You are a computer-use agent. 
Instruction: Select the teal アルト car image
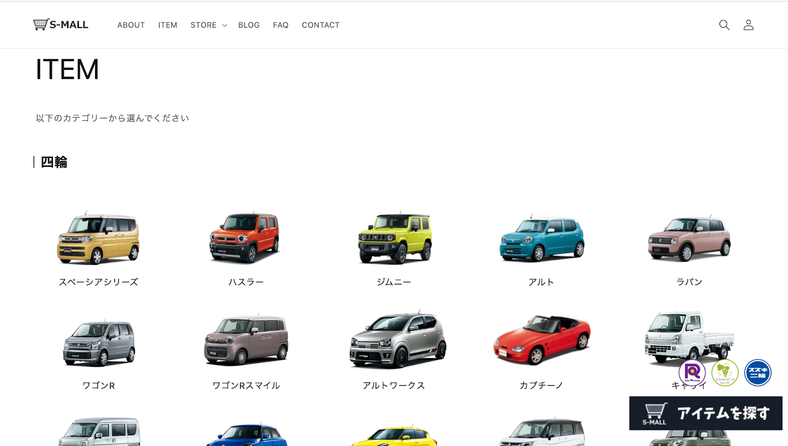click(x=542, y=238)
